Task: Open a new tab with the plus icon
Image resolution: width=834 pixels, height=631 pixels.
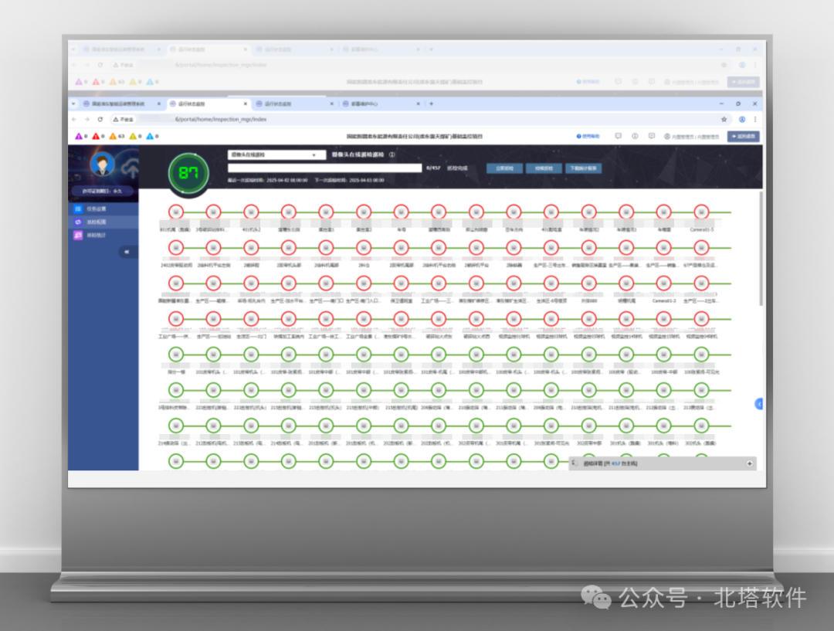Action: pyautogui.click(x=432, y=103)
